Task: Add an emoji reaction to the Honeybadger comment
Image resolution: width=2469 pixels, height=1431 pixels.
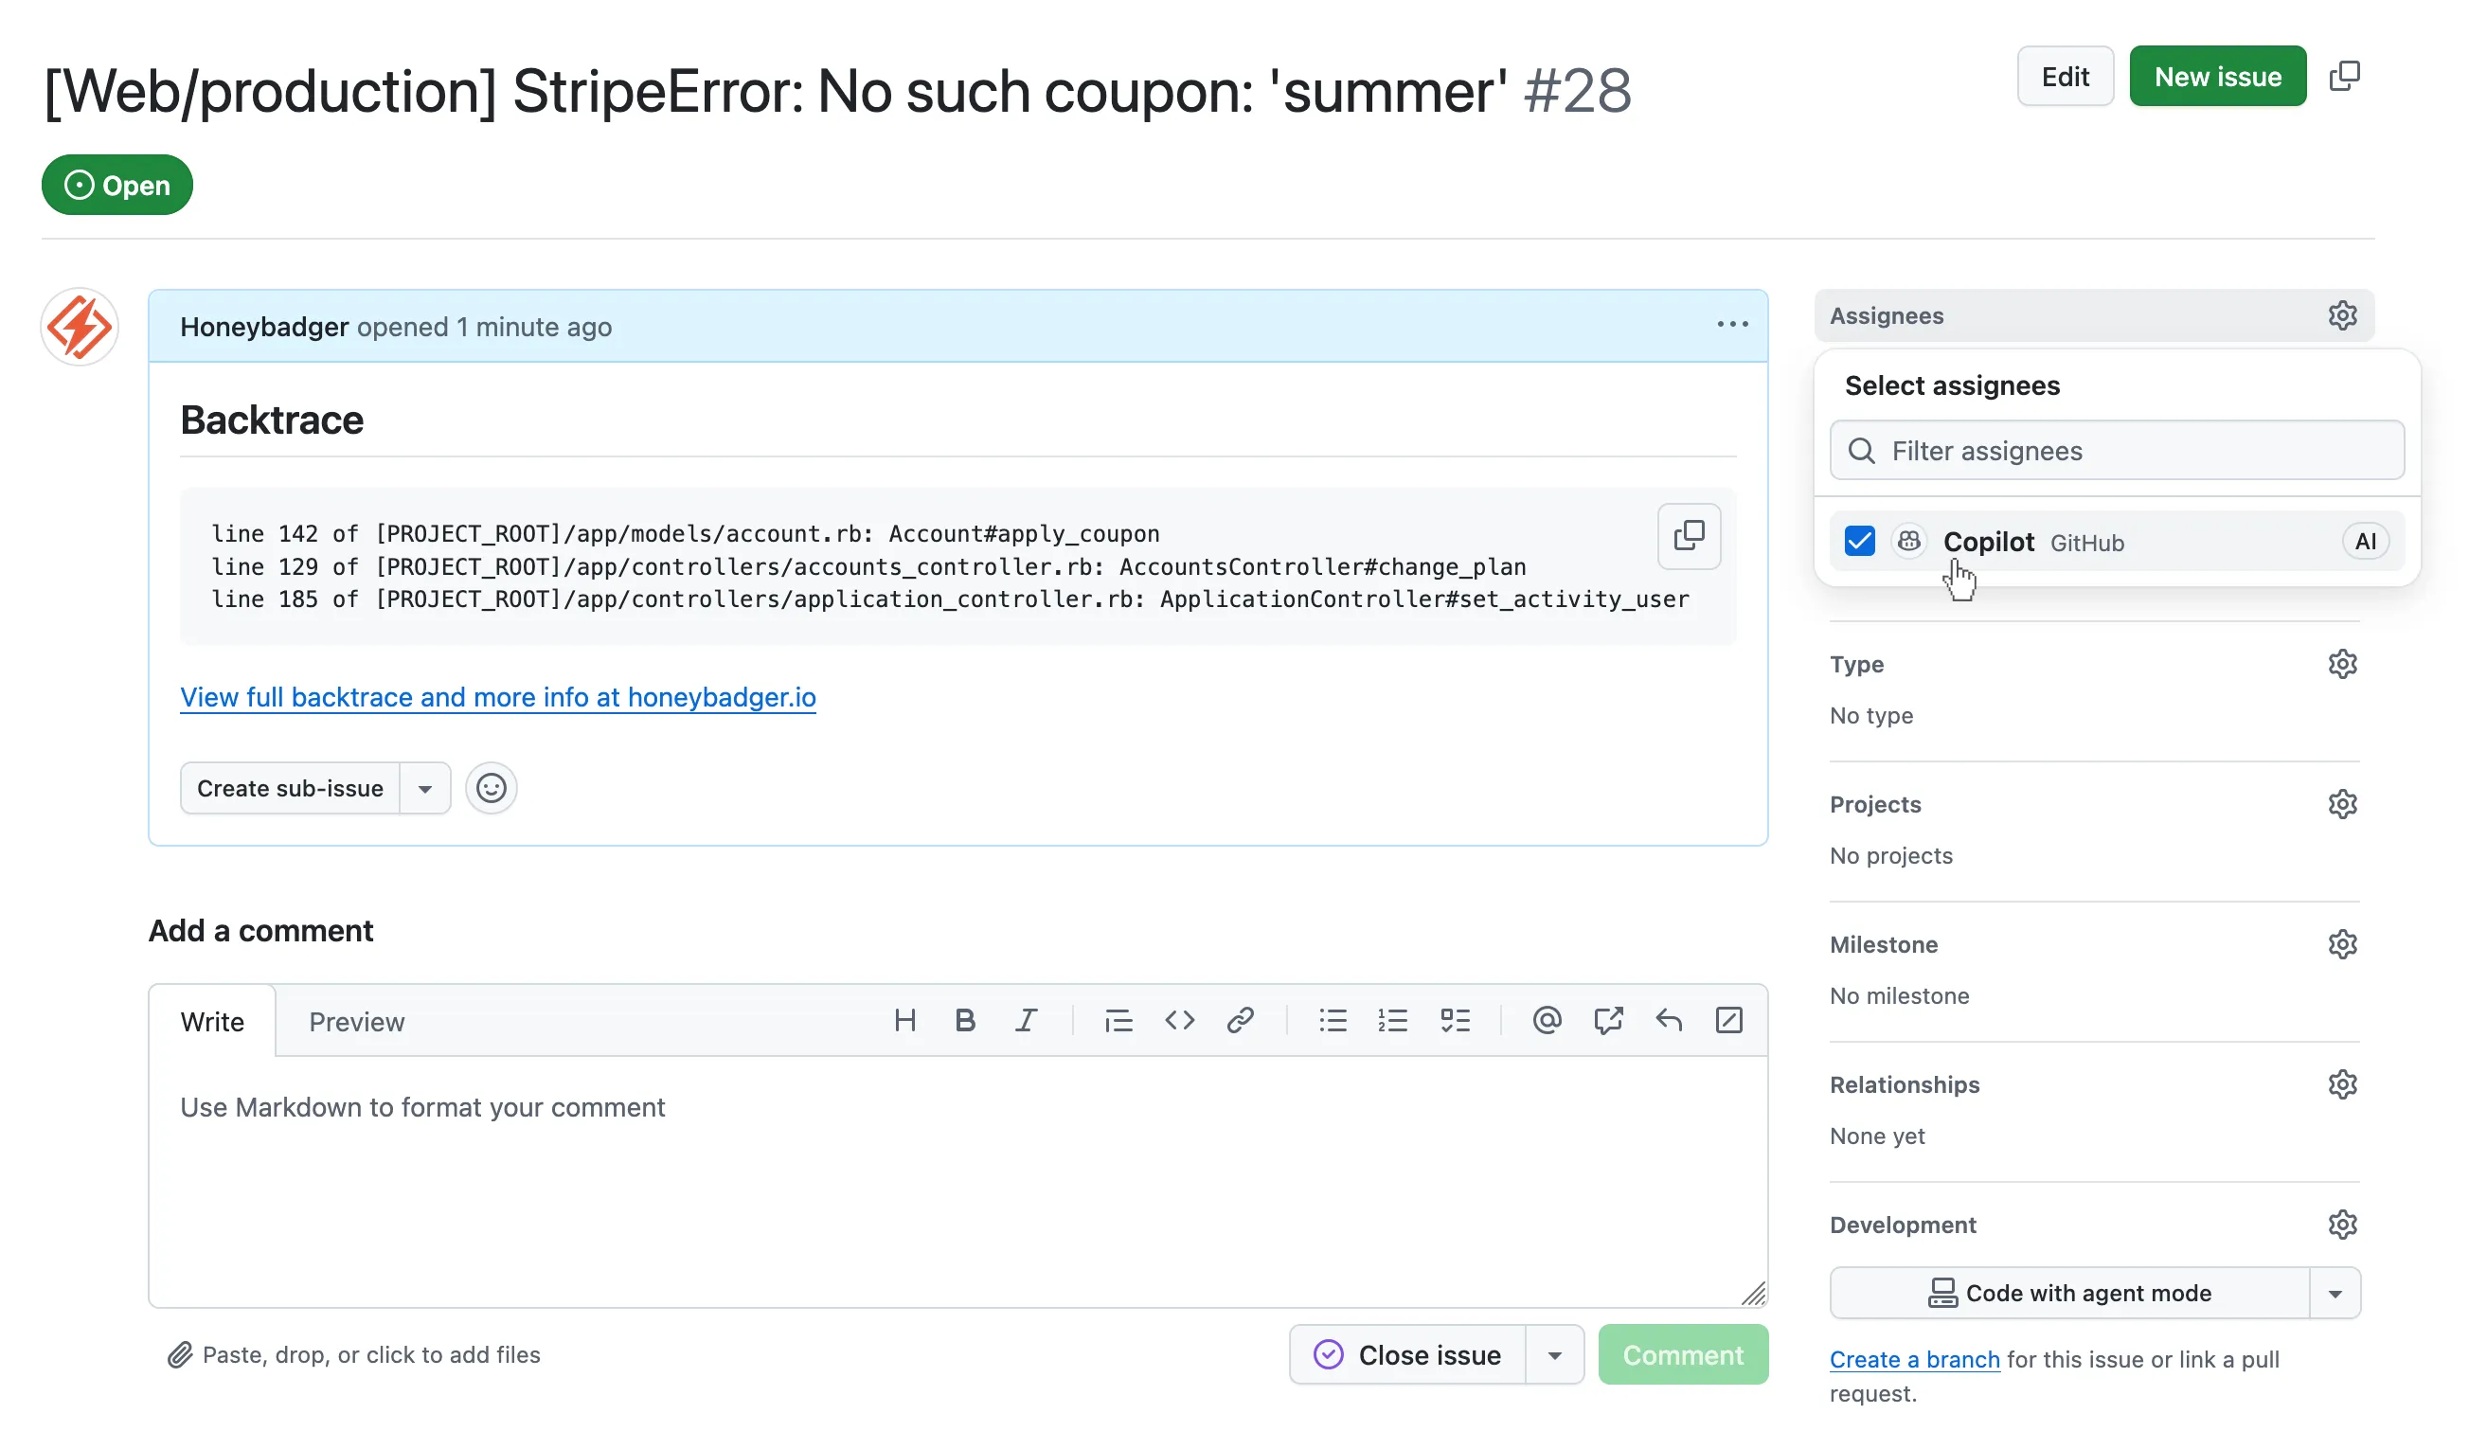Action: pos(491,788)
